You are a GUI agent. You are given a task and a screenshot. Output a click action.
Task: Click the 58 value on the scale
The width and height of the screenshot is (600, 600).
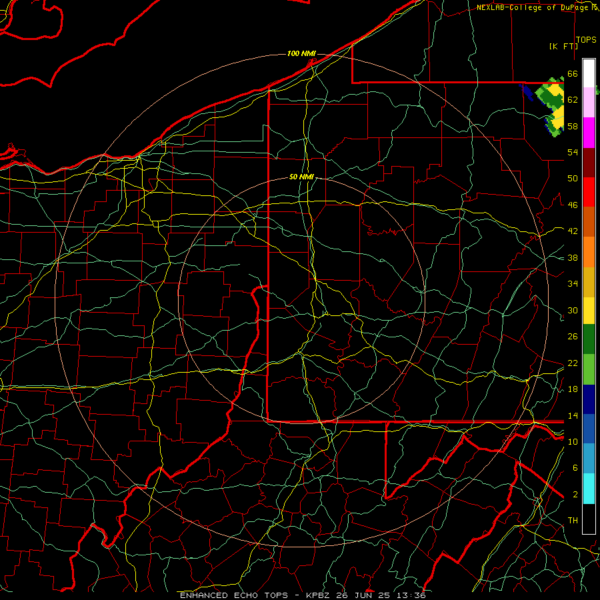573,126
